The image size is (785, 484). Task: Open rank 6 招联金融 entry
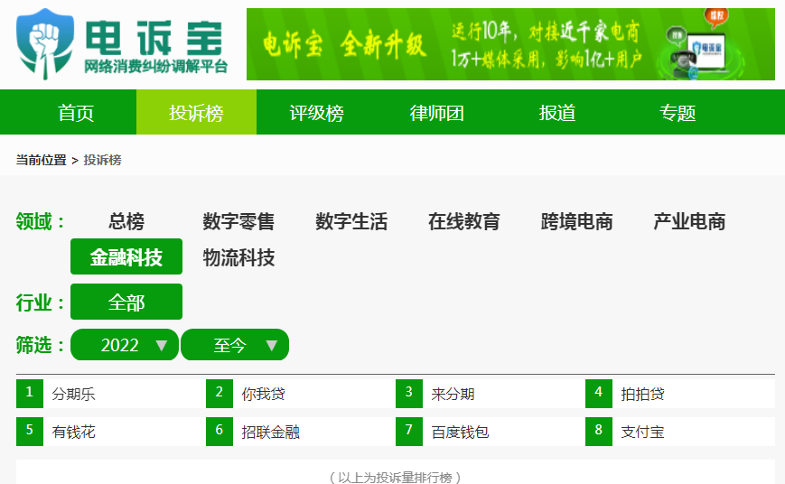click(x=301, y=432)
